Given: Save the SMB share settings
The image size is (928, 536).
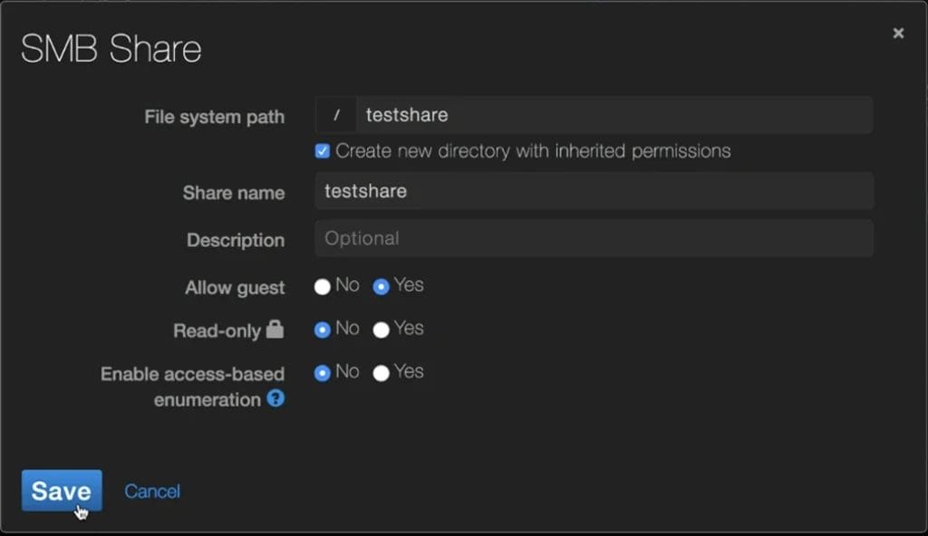Looking at the screenshot, I should click(62, 491).
